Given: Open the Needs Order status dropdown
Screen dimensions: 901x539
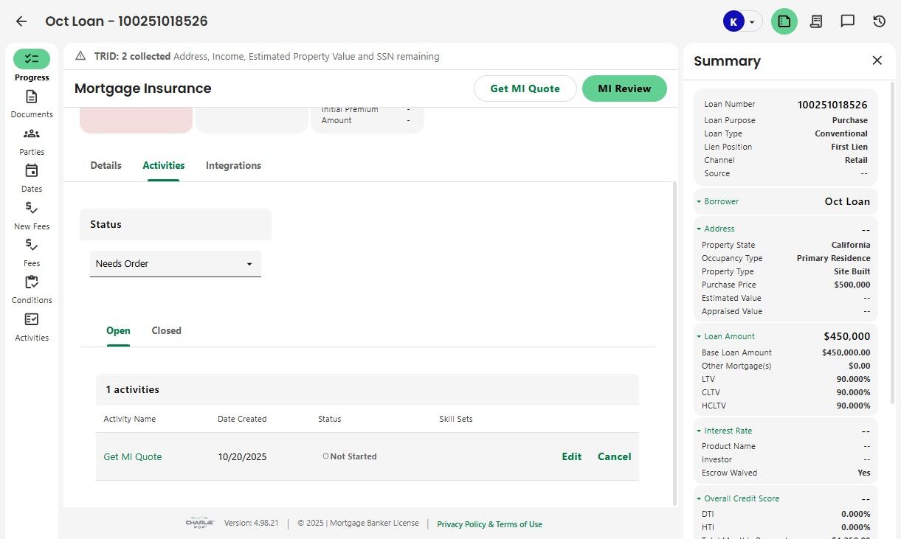Looking at the screenshot, I should (176, 264).
